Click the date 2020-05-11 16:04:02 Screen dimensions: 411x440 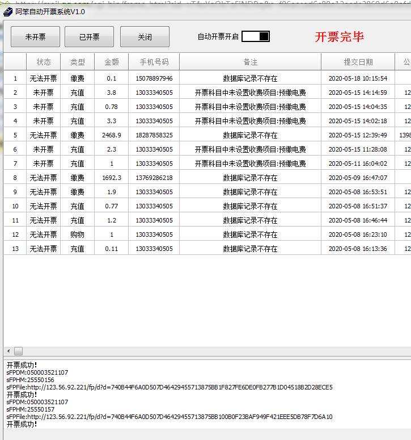(x=358, y=164)
